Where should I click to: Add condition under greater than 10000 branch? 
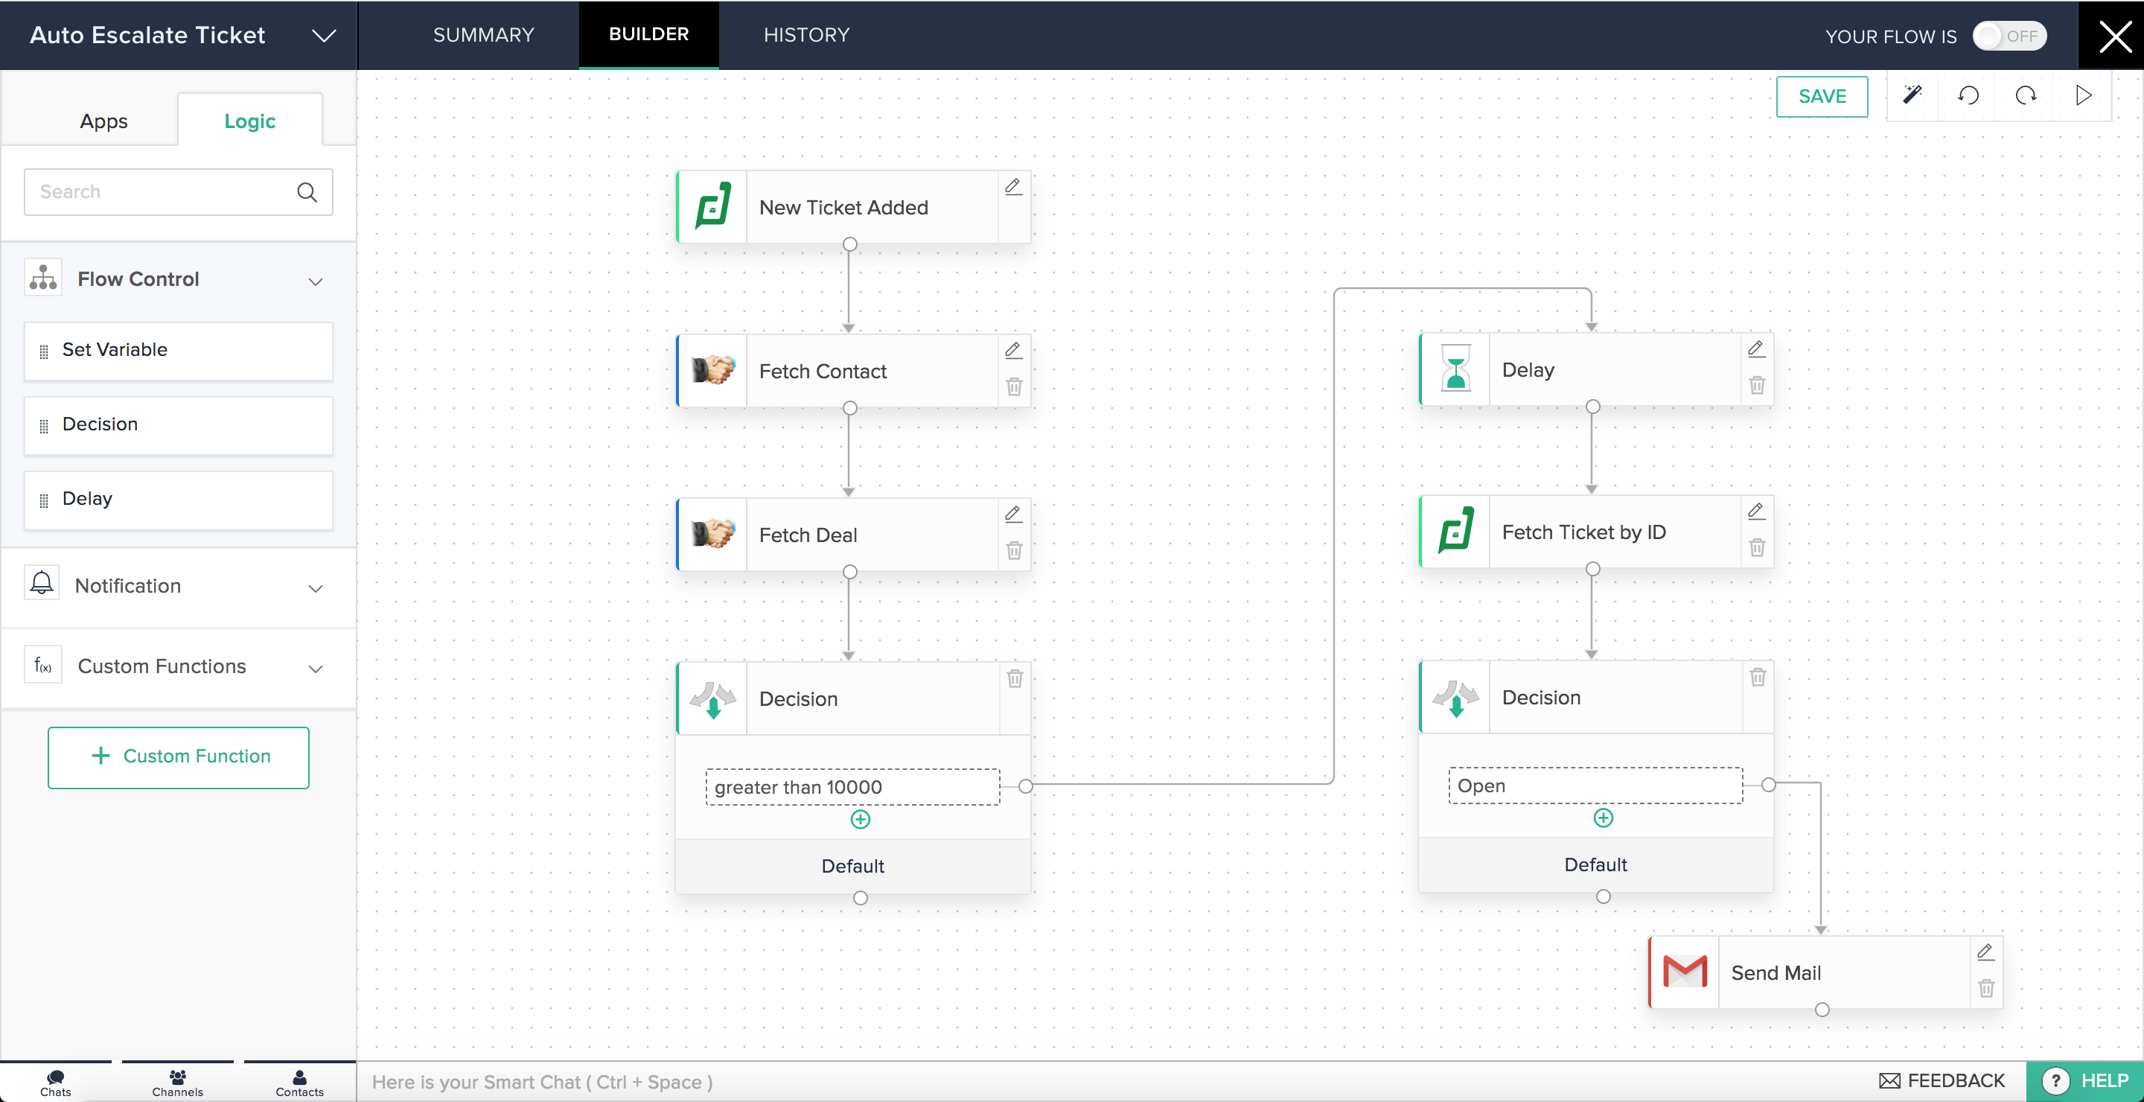tap(860, 820)
